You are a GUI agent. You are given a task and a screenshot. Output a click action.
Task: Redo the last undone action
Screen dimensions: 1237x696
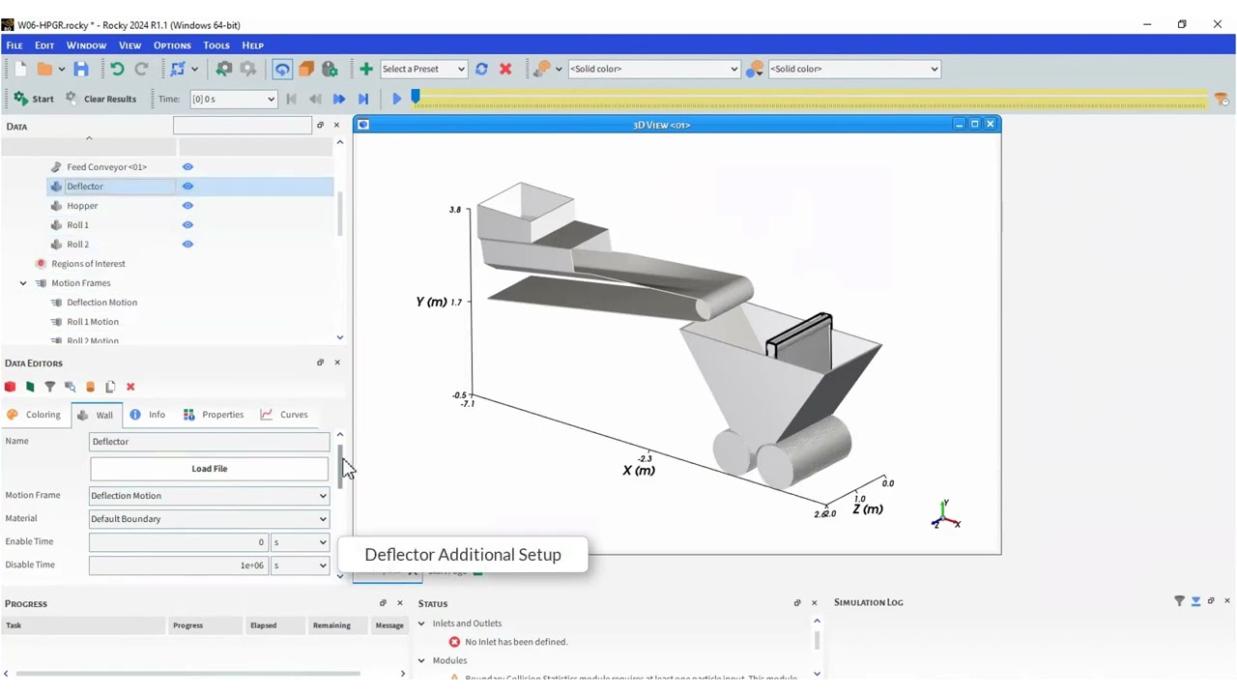(141, 69)
